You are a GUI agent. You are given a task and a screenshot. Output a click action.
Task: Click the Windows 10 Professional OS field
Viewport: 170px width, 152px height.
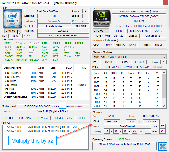[124, 146]
